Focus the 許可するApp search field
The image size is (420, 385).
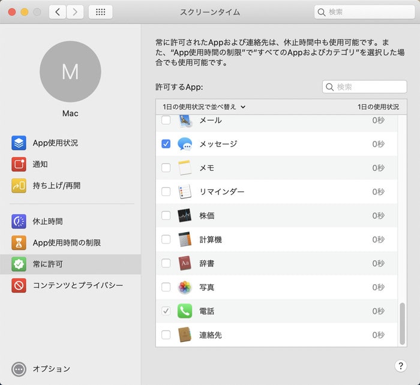pyautogui.click(x=369, y=87)
